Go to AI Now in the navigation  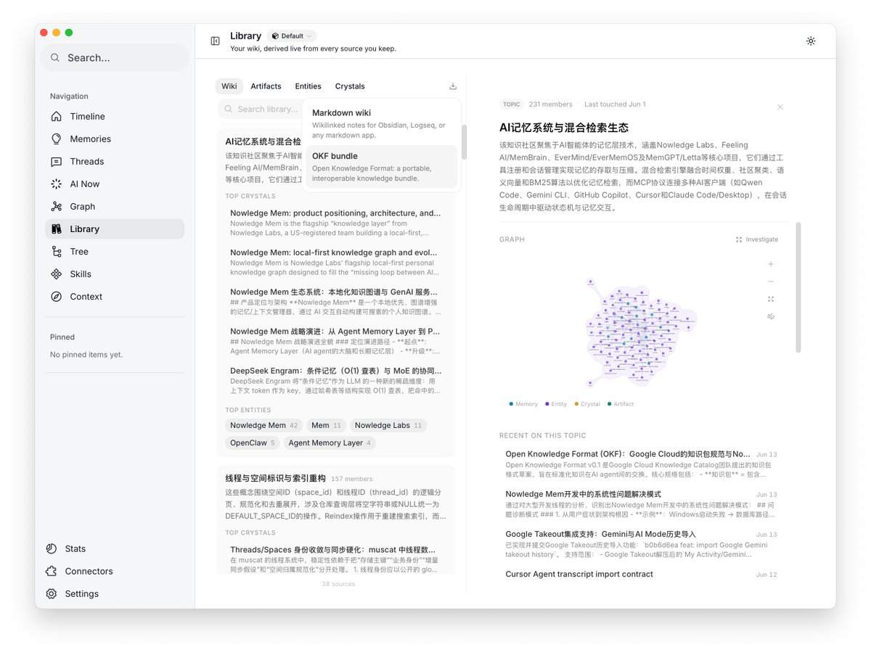(x=115, y=184)
